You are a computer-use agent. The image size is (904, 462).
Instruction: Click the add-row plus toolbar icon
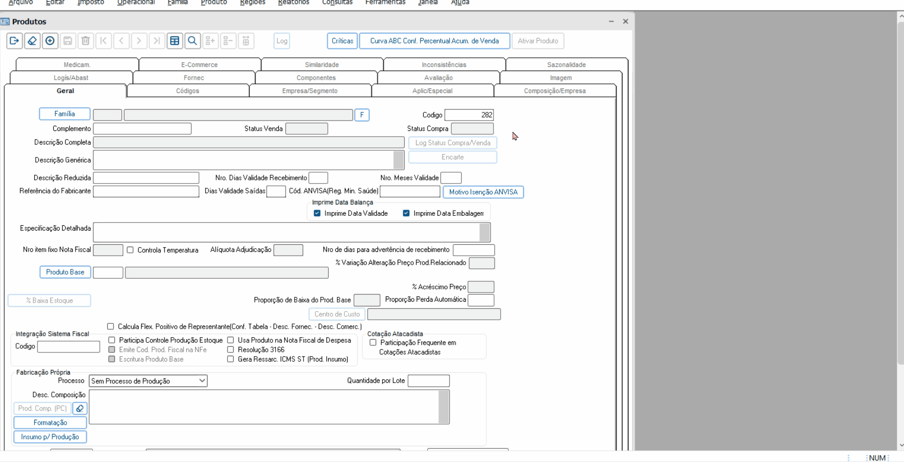tap(210, 41)
